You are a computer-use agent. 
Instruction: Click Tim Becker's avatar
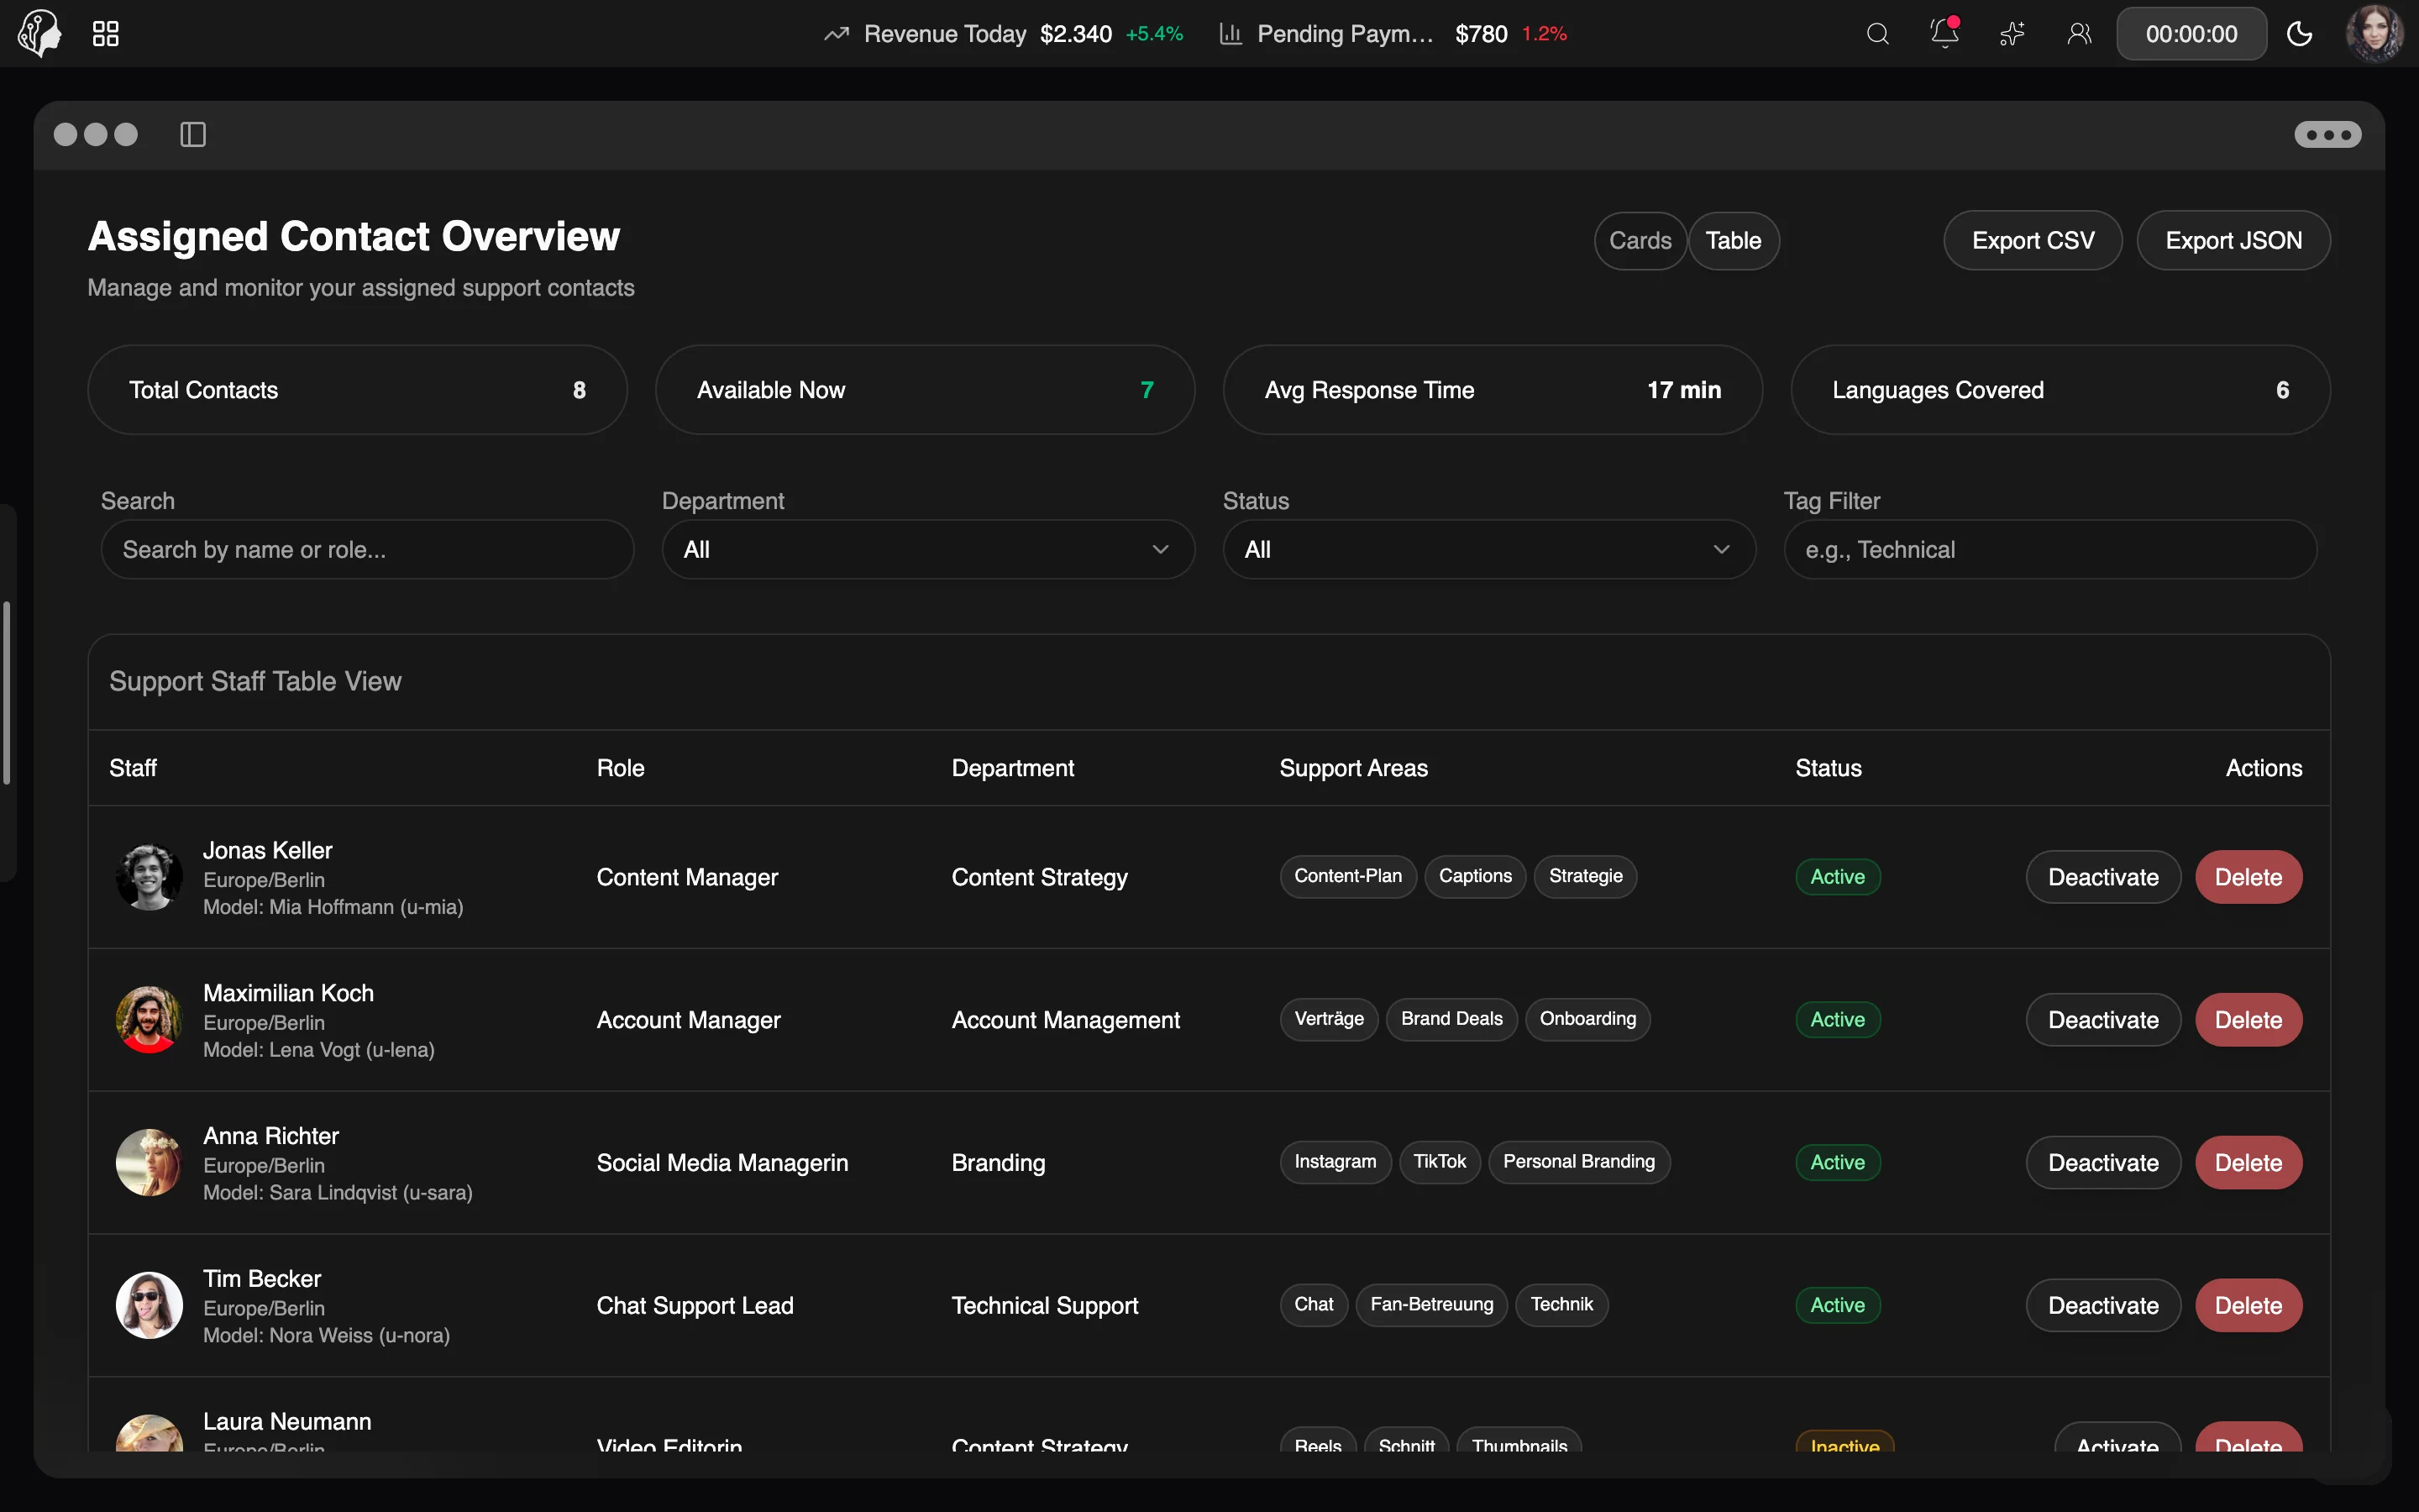pyautogui.click(x=149, y=1306)
